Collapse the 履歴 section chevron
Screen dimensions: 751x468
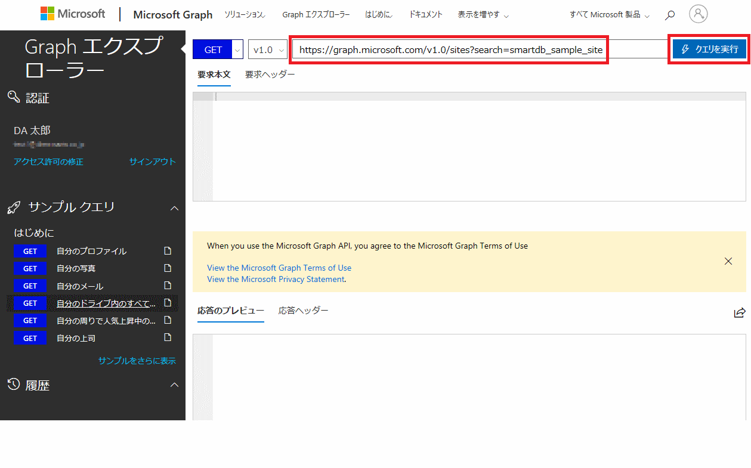coord(174,385)
